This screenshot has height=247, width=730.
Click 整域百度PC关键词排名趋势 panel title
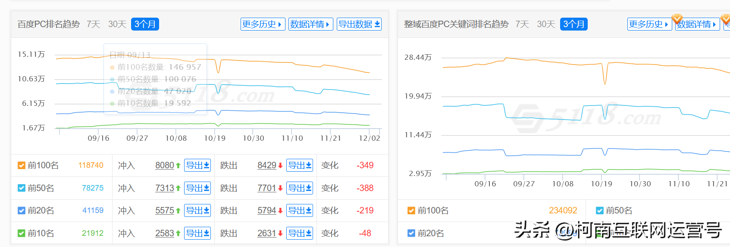pos(456,24)
